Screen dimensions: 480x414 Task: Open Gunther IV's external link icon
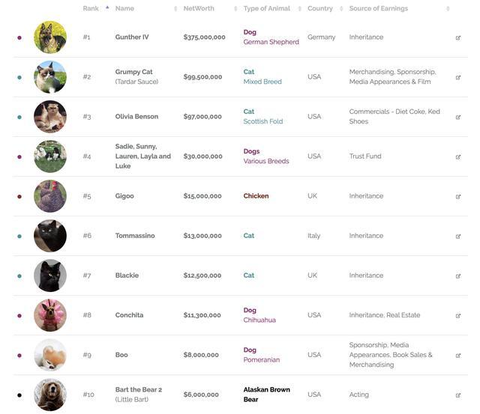(x=458, y=37)
